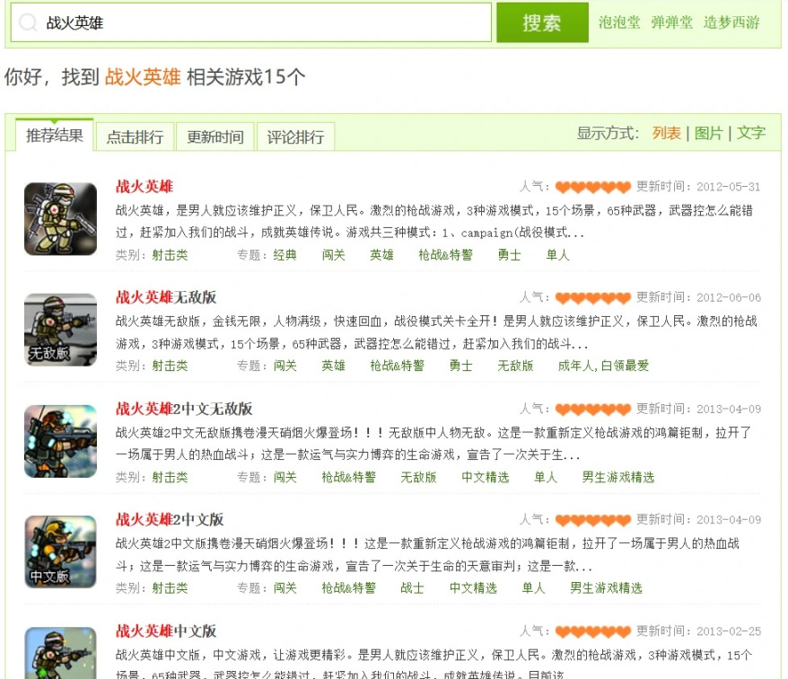Viewport: 788px width, 679px height.
Task: Click the magnifier icon in search box
Action: [28, 22]
